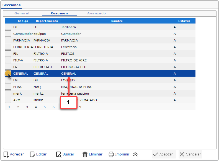Expand toolbar with double chevron arrow

[135, 154]
